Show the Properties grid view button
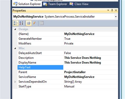125x99 pixels. (x=28, y=23)
